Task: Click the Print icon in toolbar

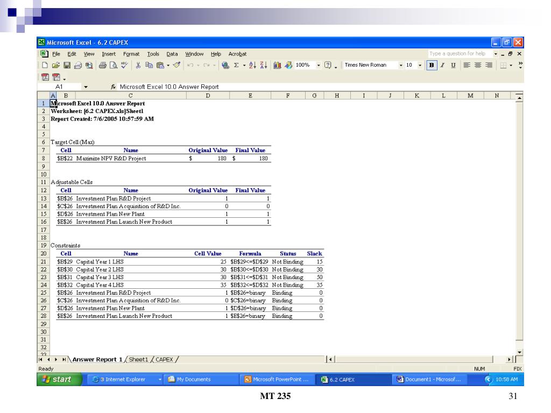Action: (x=103, y=65)
